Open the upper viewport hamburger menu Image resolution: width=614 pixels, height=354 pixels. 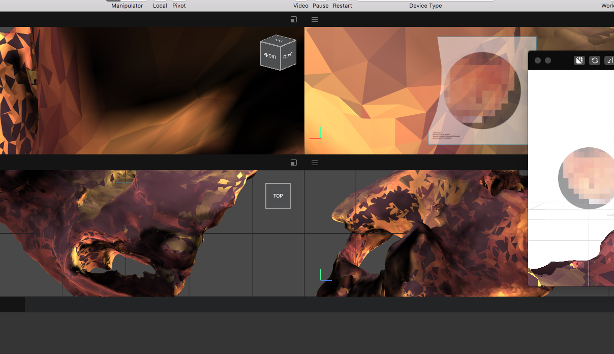point(315,19)
